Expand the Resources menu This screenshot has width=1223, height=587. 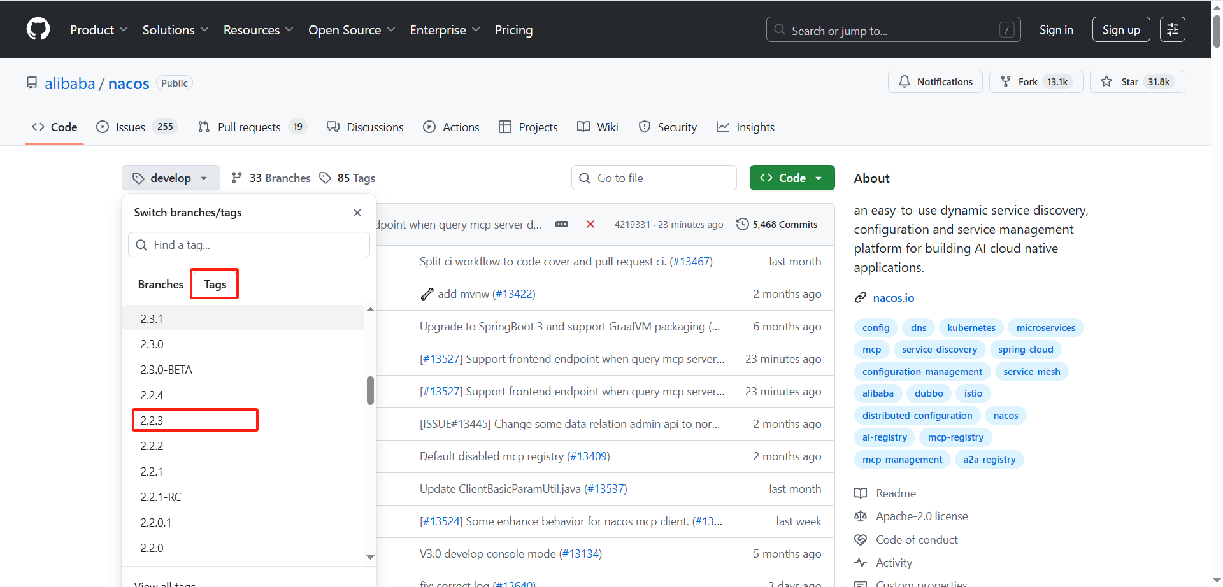[x=258, y=30]
